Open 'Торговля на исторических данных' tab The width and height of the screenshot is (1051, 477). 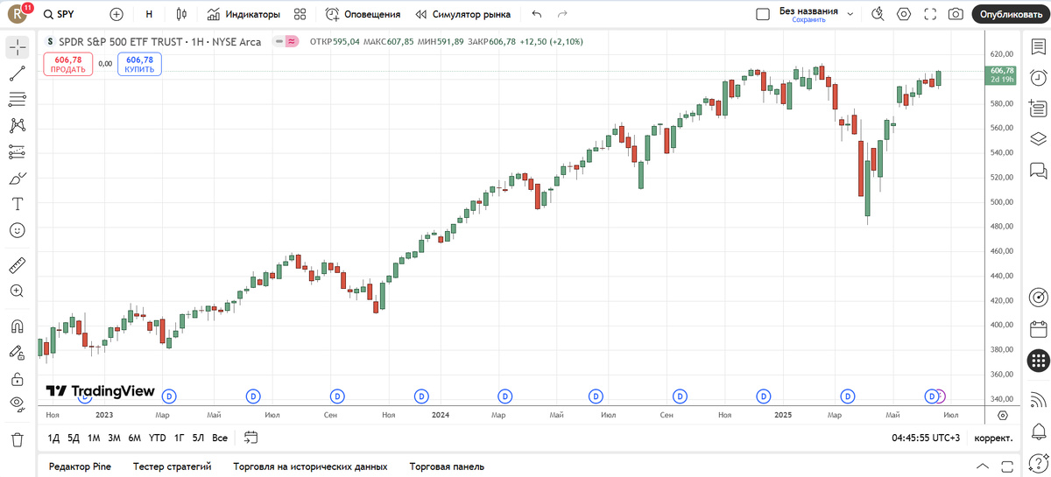[310, 466]
